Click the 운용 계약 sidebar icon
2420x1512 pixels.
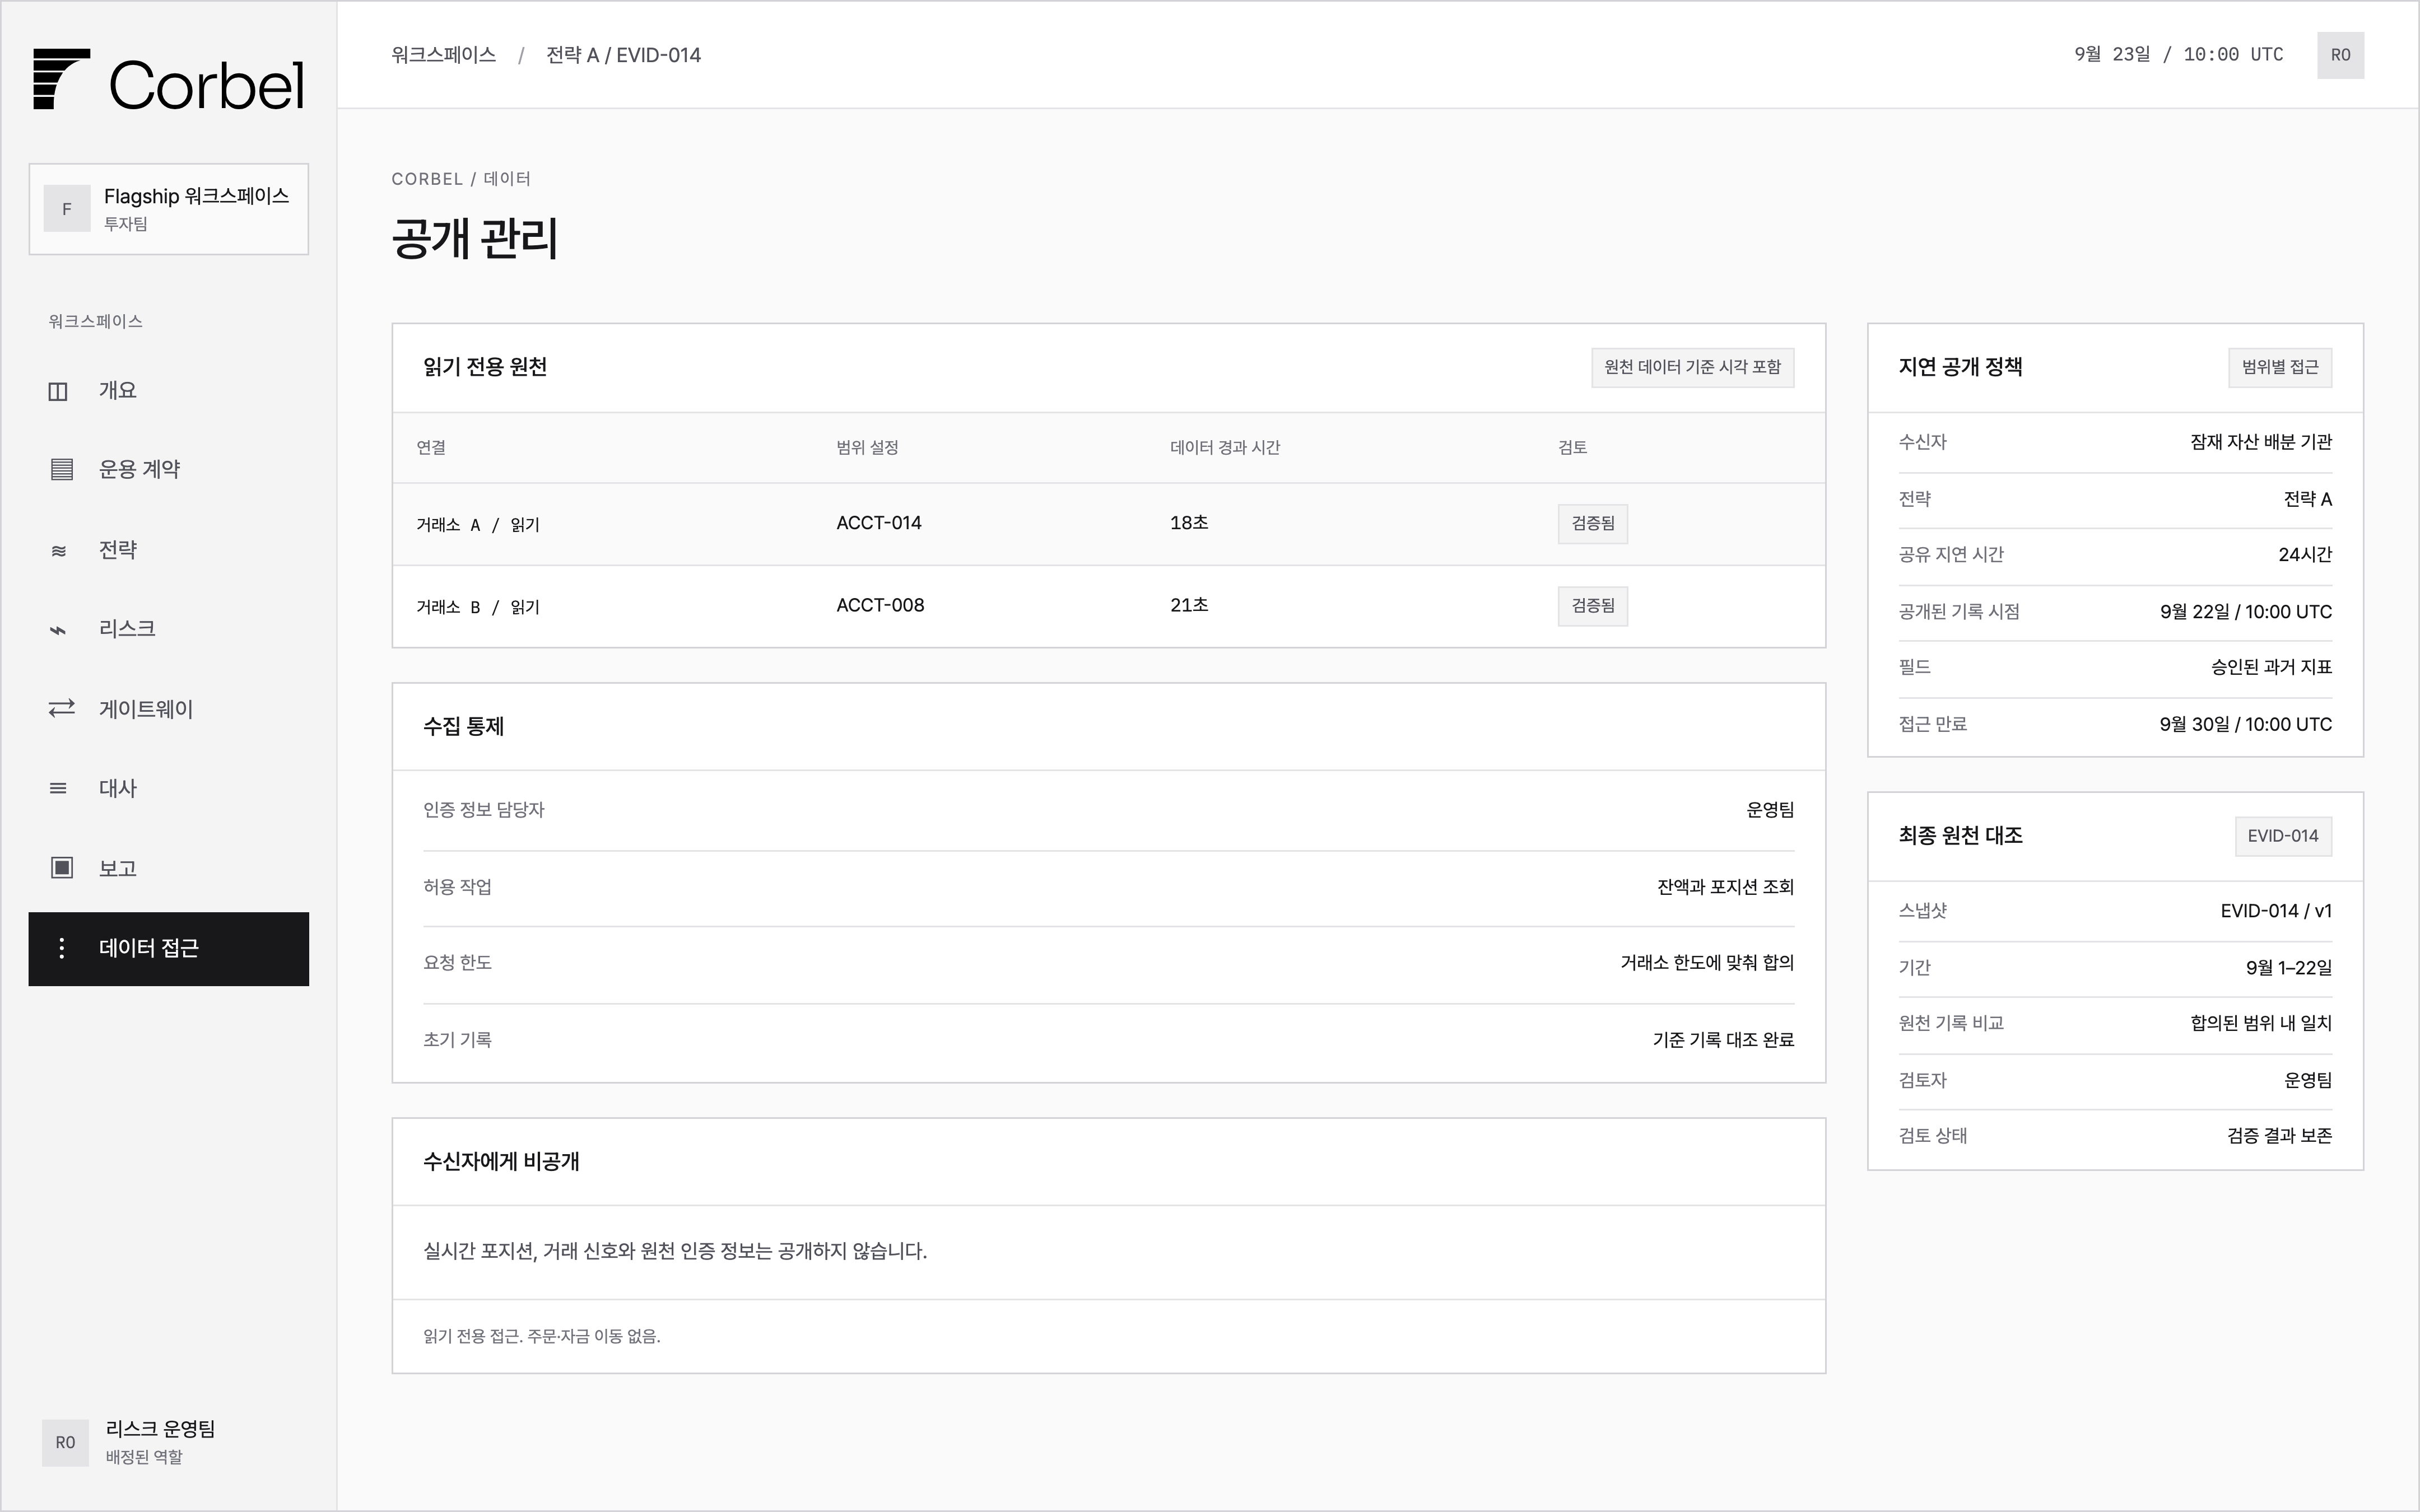click(61, 469)
